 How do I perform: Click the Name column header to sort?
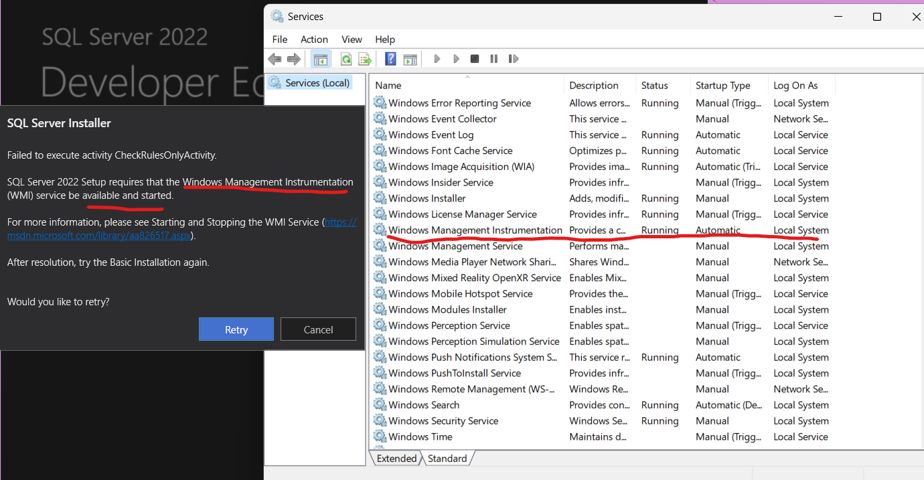(388, 85)
